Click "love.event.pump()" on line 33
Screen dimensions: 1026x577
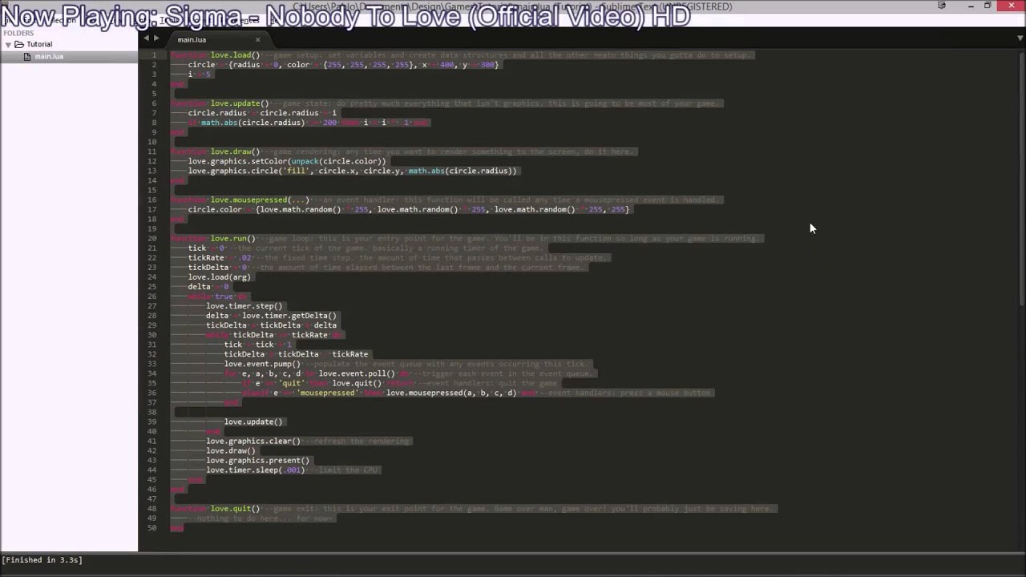pyautogui.click(x=262, y=364)
